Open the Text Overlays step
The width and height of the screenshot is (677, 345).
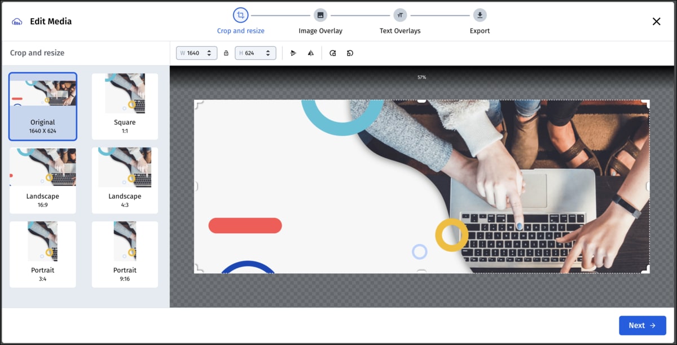coord(400,15)
